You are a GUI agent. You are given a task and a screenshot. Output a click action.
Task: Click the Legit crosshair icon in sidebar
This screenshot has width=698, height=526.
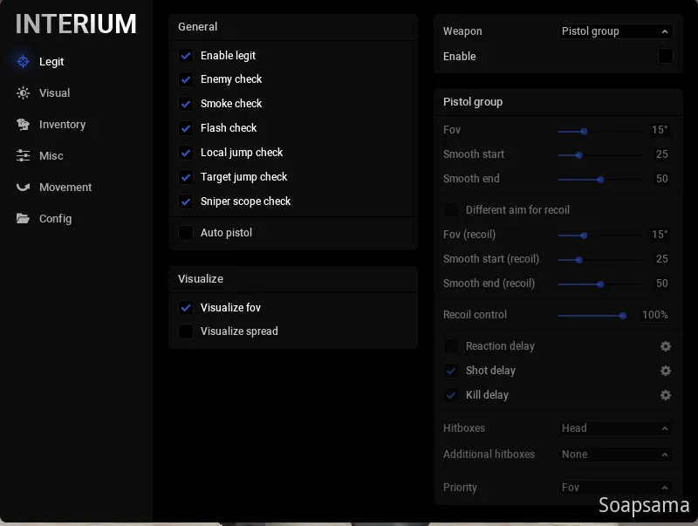point(24,62)
